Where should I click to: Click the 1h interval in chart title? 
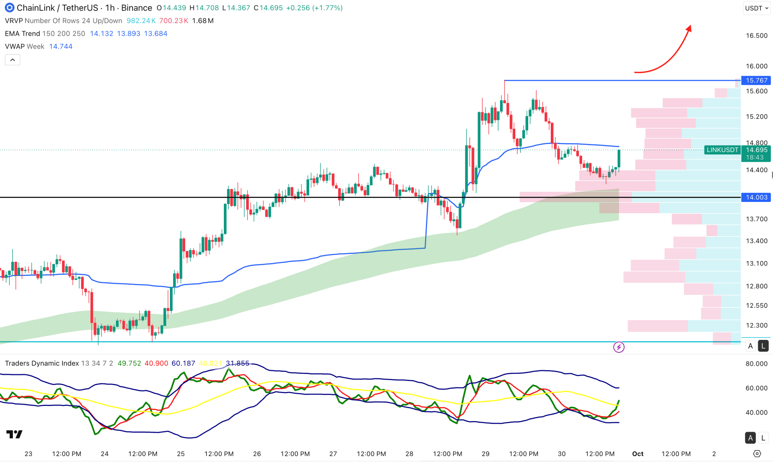[110, 8]
